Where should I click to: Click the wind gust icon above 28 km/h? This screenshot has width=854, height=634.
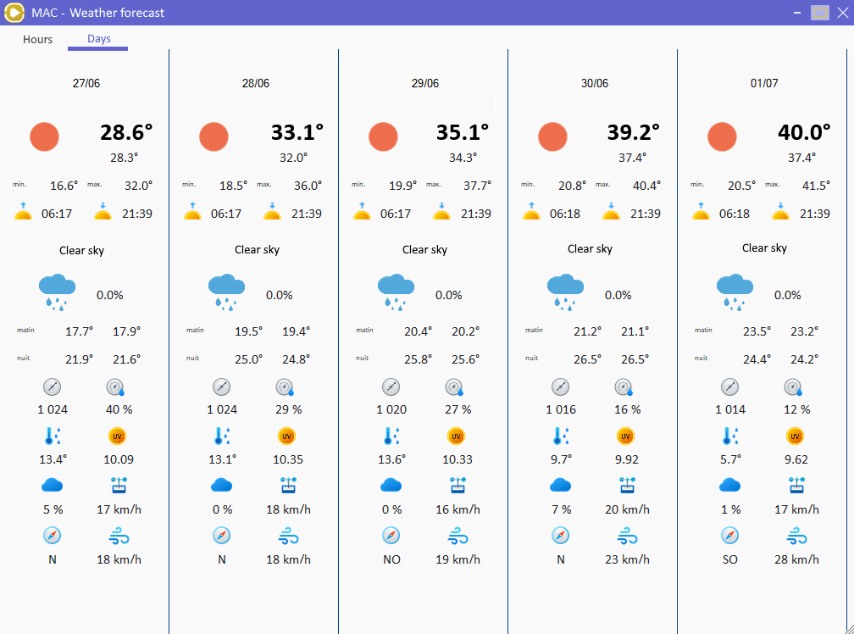click(796, 536)
